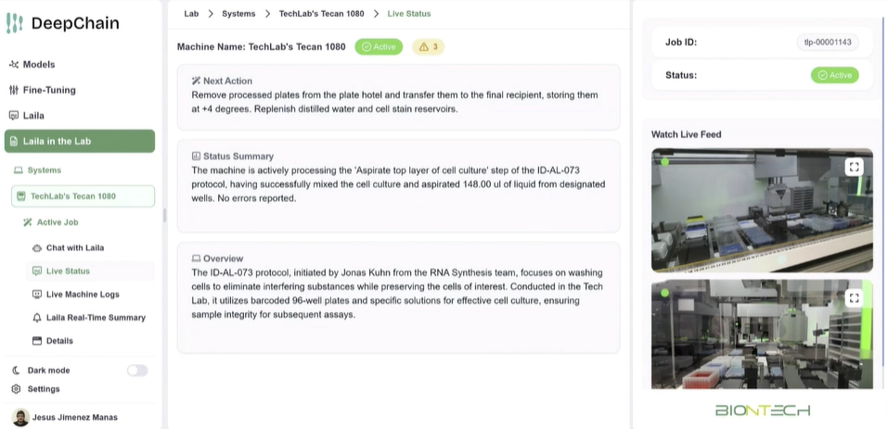The height and width of the screenshot is (429, 888).
Task: Collapse the Active Job section
Action: (57, 222)
